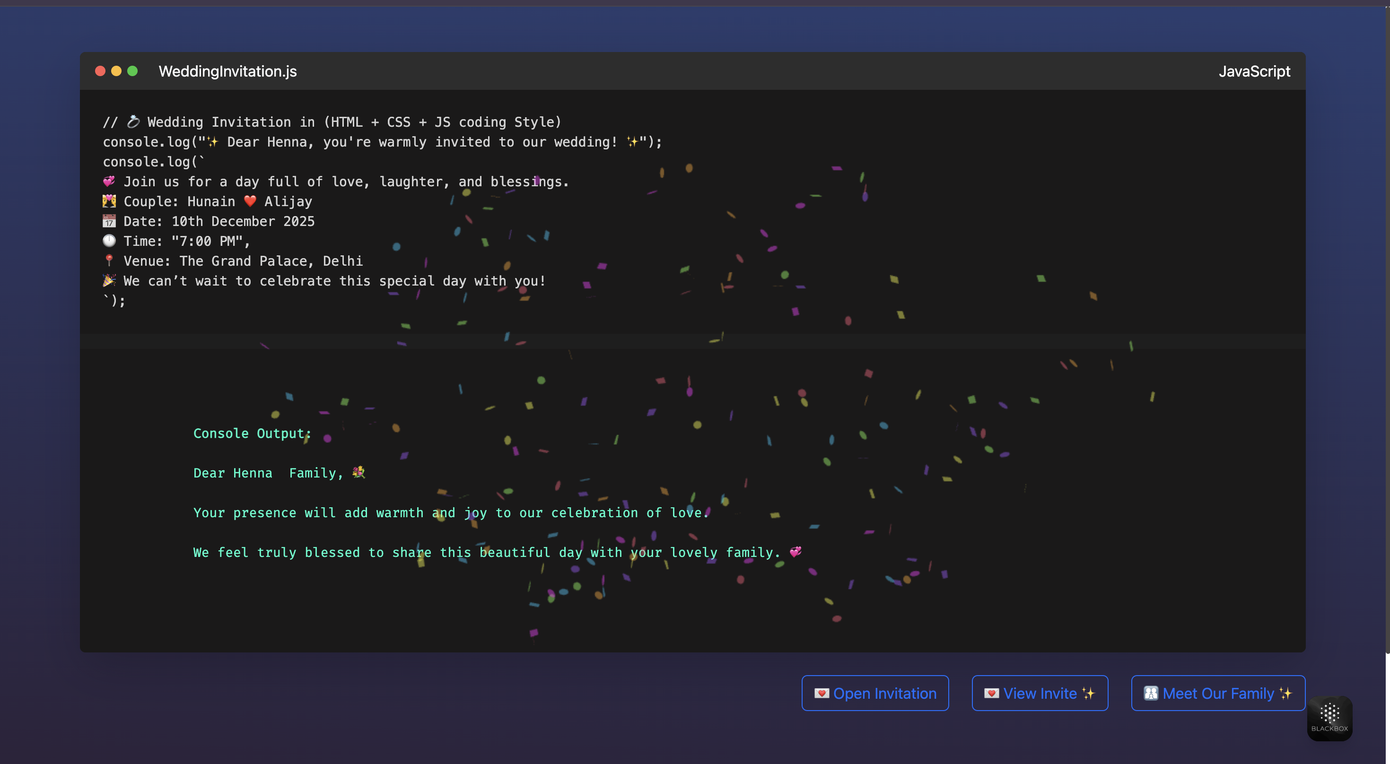Image resolution: width=1390 pixels, height=764 pixels.
Task: Click the clock emoji beside Time
Action: point(109,241)
